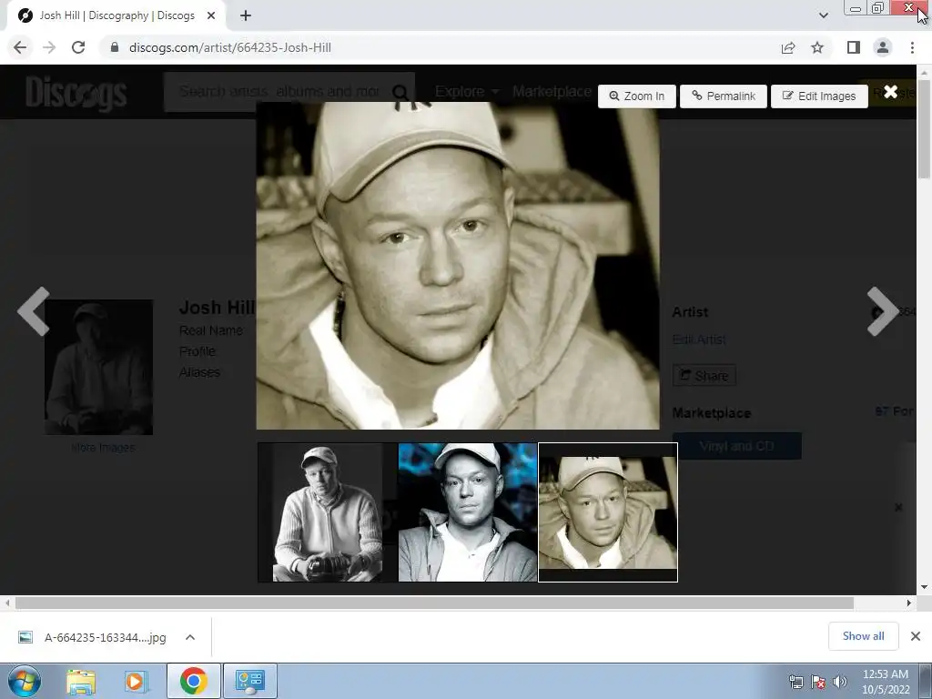Open a new tab with the plus button

(246, 16)
